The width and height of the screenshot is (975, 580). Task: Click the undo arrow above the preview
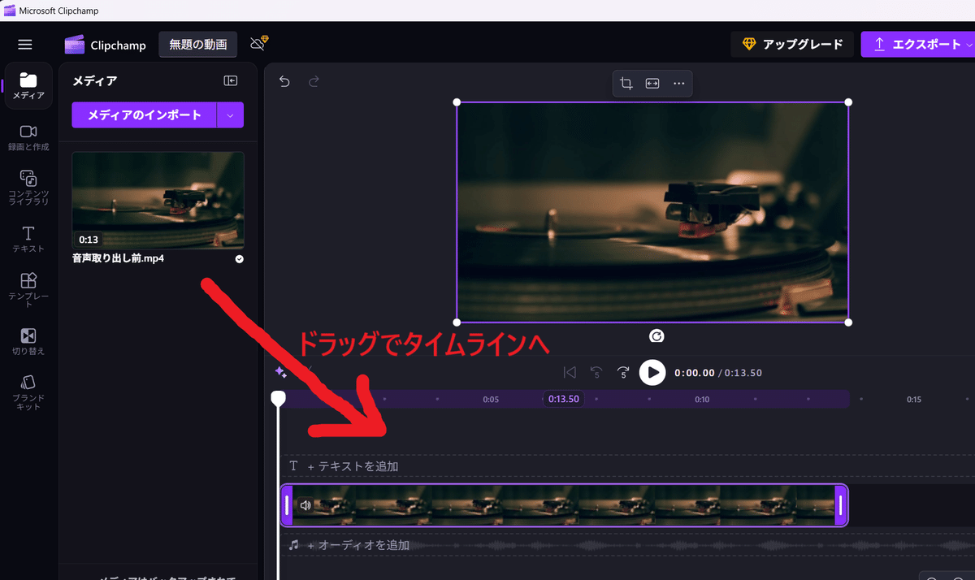pyautogui.click(x=284, y=82)
